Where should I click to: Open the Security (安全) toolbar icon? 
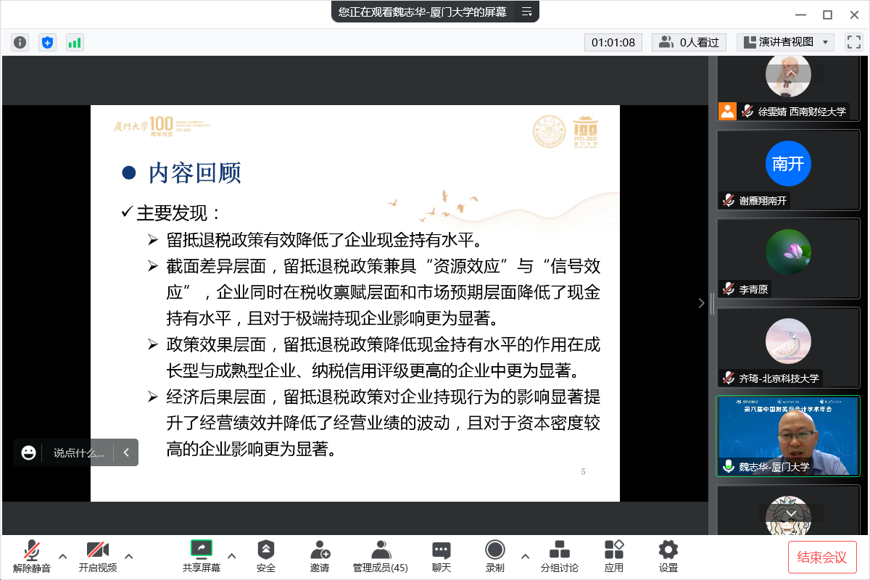266,556
